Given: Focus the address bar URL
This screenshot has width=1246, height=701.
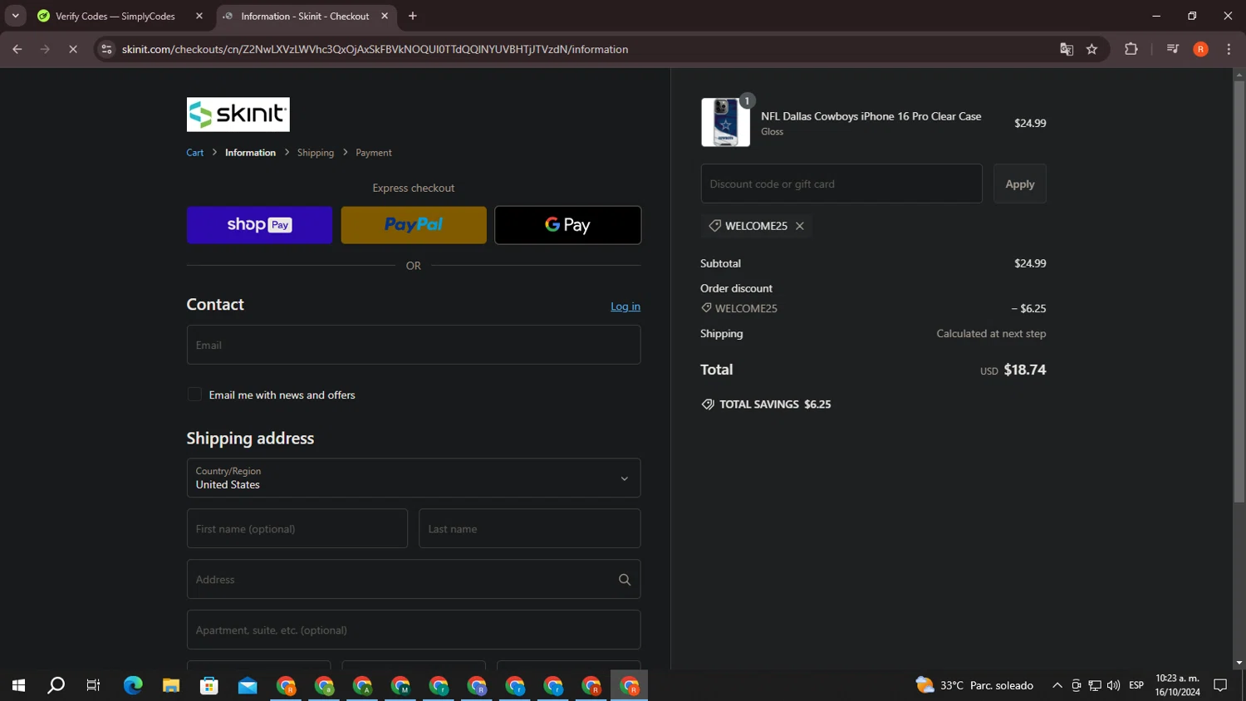Looking at the screenshot, I should pyautogui.click(x=375, y=49).
